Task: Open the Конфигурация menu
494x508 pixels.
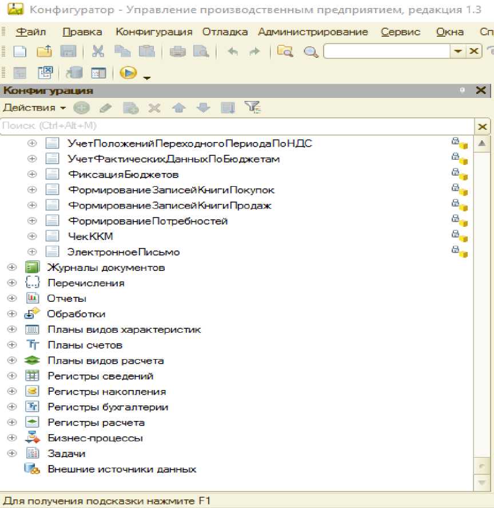Action: click(x=154, y=31)
